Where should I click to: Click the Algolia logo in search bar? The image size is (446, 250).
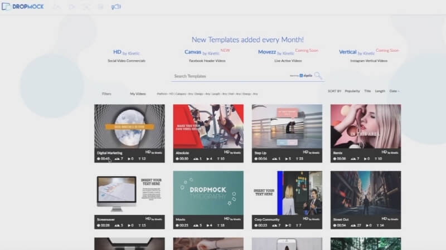click(x=306, y=76)
